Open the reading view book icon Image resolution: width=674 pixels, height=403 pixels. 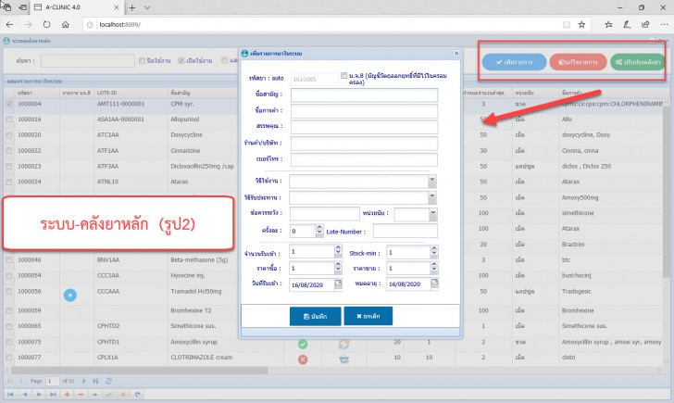[567, 24]
